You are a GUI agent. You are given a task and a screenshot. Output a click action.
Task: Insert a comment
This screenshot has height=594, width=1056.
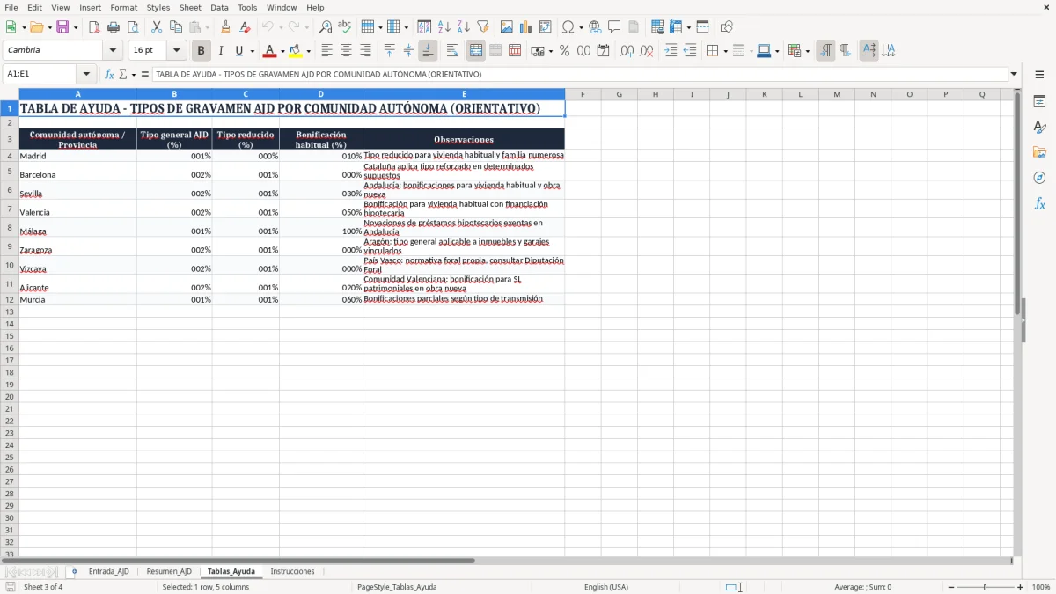614,27
